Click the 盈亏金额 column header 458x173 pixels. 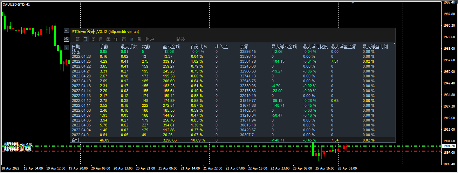(x=171, y=47)
